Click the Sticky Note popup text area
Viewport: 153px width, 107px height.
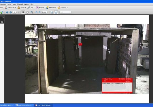point(117,87)
